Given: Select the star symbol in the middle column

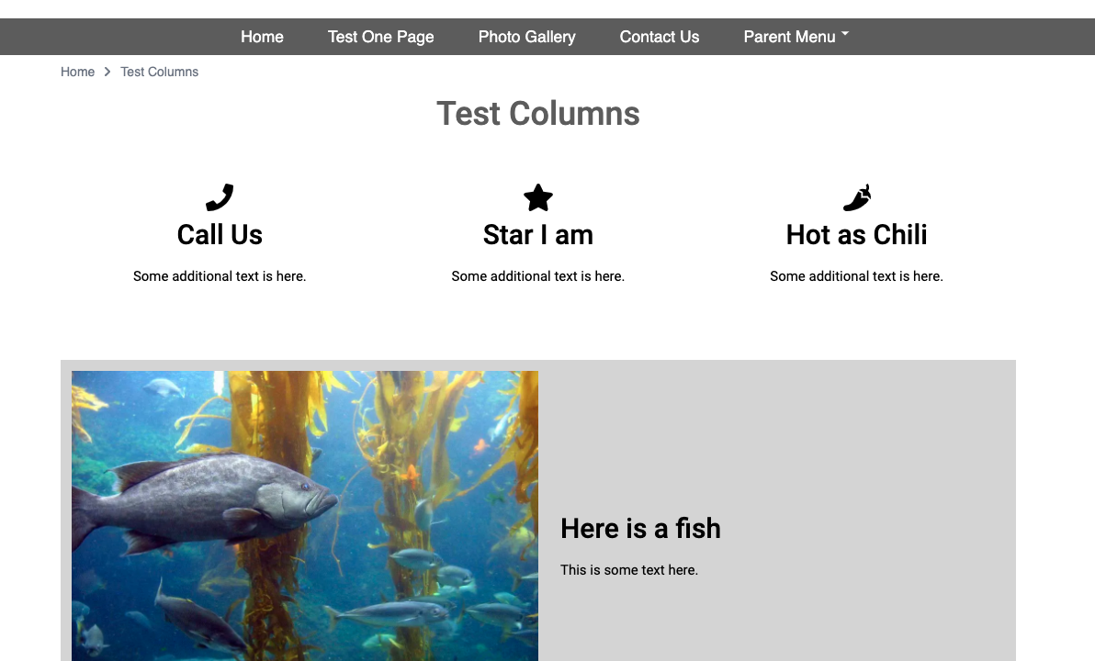Looking at the screenshot, I should 537,197.
